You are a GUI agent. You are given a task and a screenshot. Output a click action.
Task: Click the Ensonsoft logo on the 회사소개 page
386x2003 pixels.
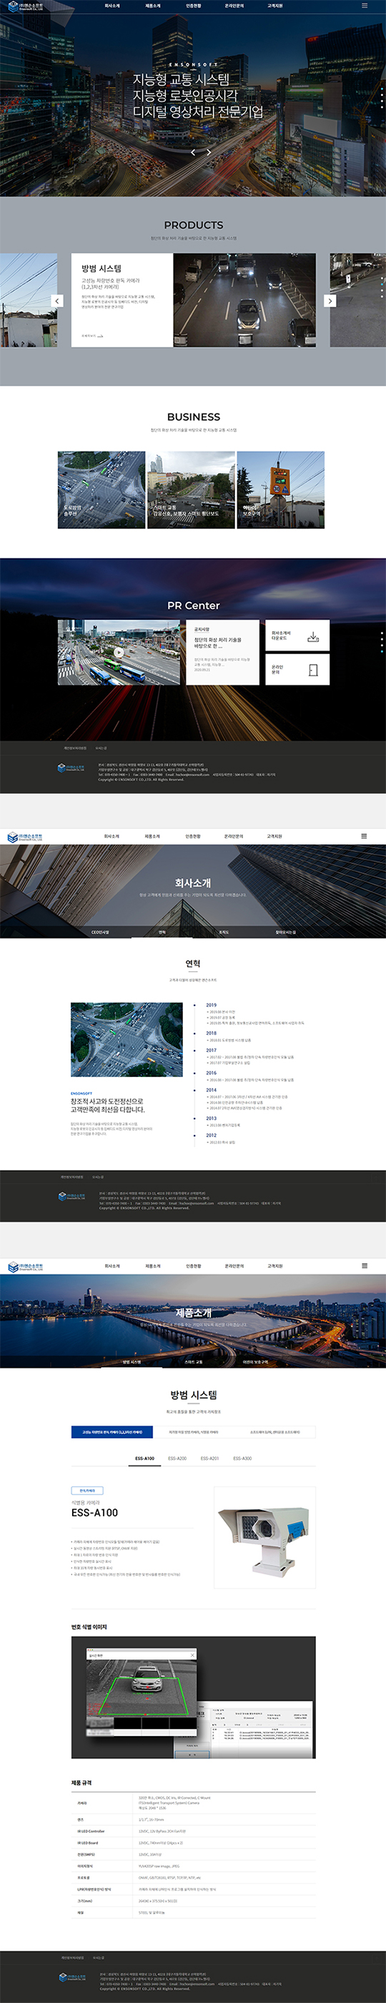[25, 837]
